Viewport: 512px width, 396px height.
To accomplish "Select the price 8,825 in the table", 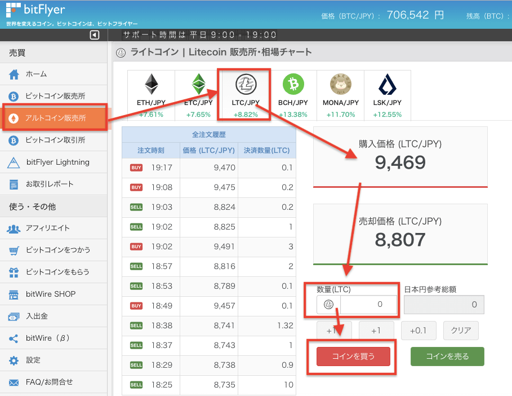I will point(224,227).
